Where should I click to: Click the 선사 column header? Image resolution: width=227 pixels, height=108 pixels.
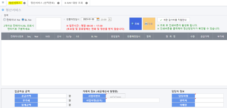click(x=59, y=36)
